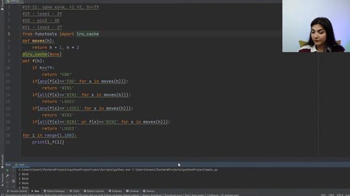
Task: Click '@lru_cache(None)' decorator line
Action: [x=42, y=54]
